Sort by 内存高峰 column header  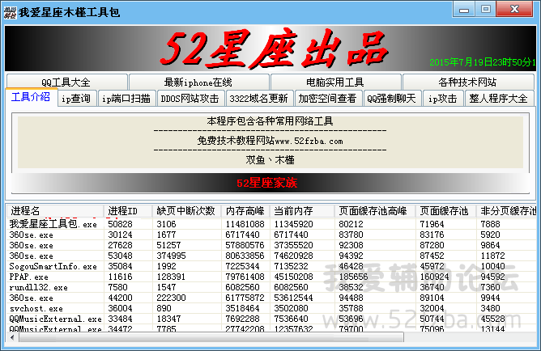(245, 211)
